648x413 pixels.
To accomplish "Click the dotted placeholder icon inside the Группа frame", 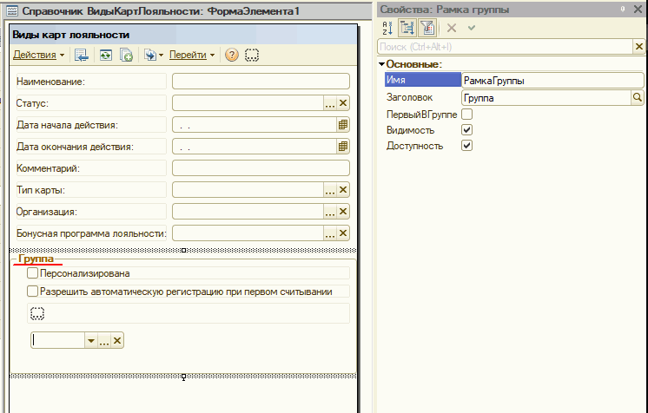I will tap(37, 313).
